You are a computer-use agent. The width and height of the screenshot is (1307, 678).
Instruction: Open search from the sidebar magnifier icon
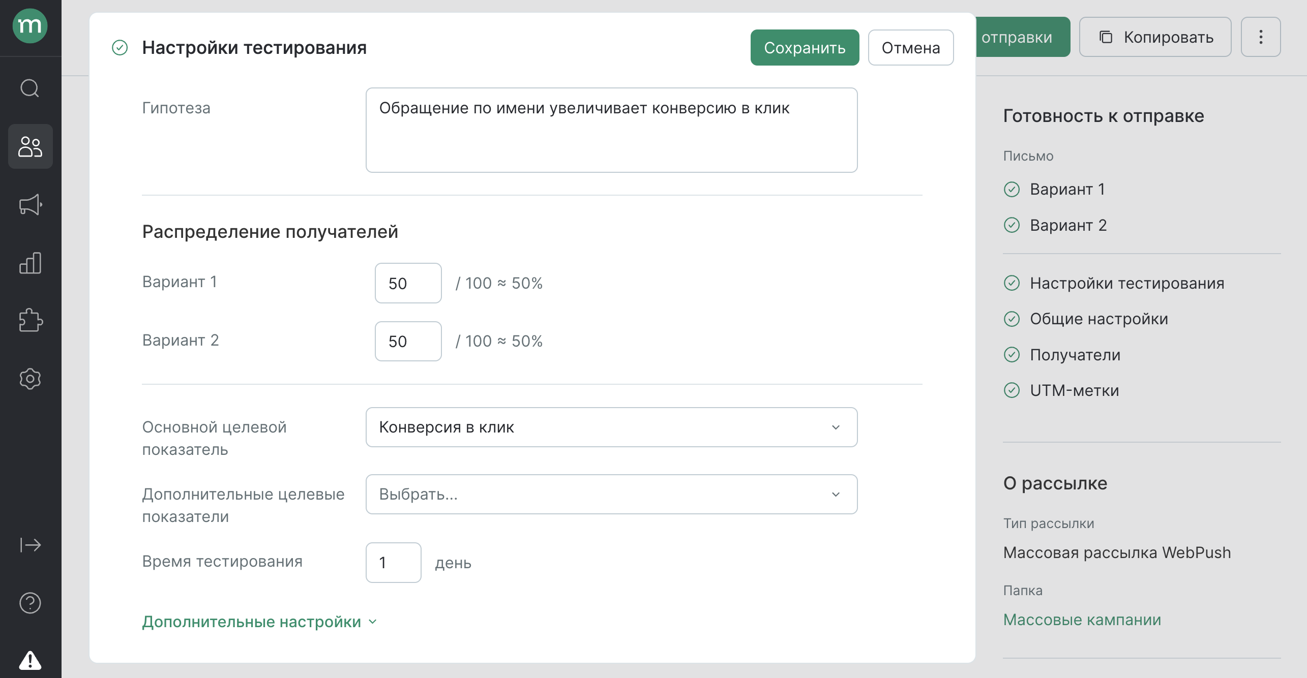pos(30,88)
